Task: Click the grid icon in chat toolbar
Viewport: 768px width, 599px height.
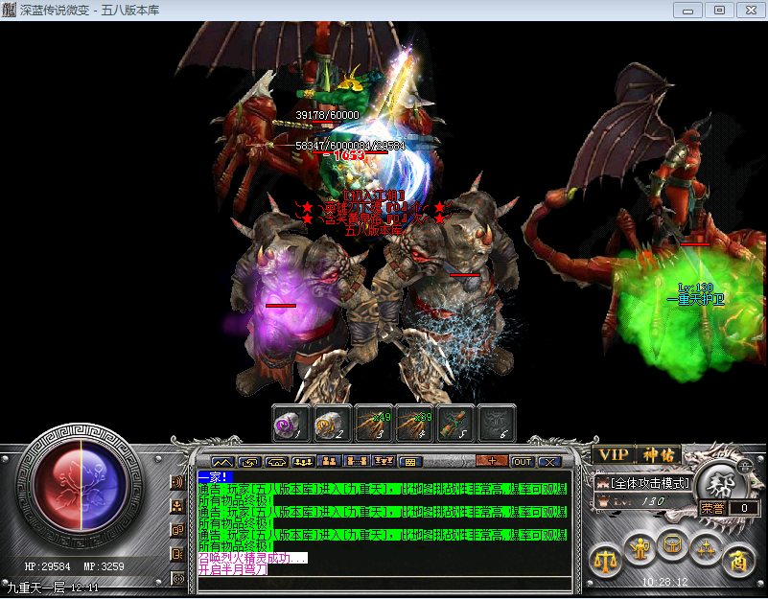Action: (x=410, y=462)
